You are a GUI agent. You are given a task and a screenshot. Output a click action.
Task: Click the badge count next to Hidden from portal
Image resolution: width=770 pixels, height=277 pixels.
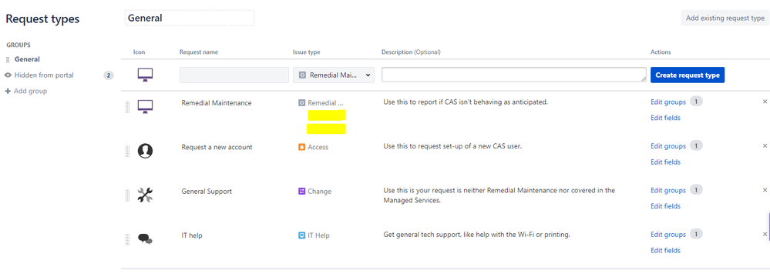point(109,75)
